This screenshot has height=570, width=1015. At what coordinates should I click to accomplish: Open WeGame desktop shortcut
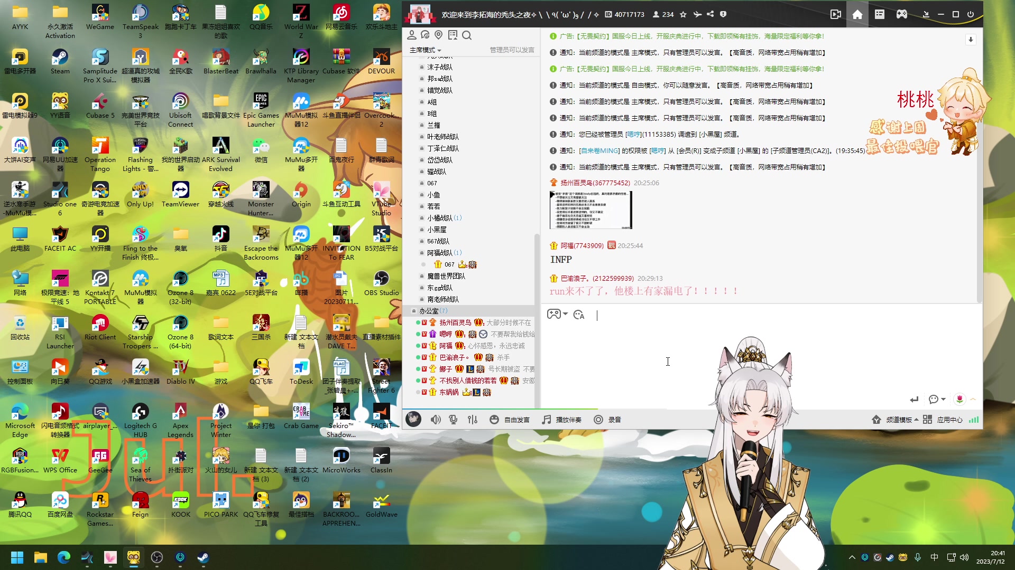point(100,17)
